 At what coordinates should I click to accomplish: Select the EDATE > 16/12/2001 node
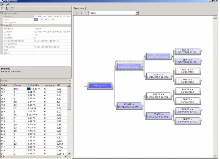[188, 61]
